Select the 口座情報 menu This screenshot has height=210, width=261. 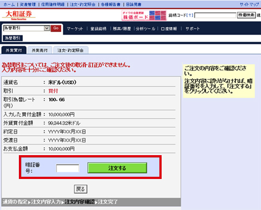tap(169, 29)
